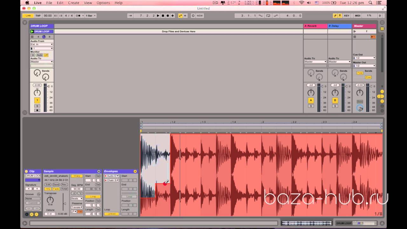Toggle Warp switch in Sample box

pos(77,176)
